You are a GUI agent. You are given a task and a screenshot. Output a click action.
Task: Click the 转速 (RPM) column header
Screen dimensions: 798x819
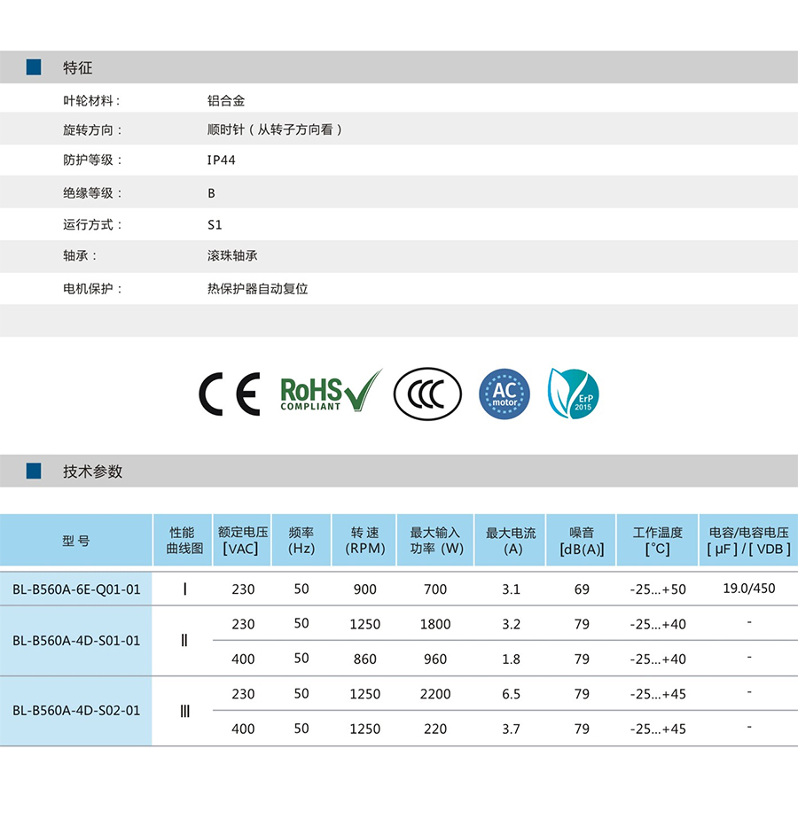click(x=364, y=541)
